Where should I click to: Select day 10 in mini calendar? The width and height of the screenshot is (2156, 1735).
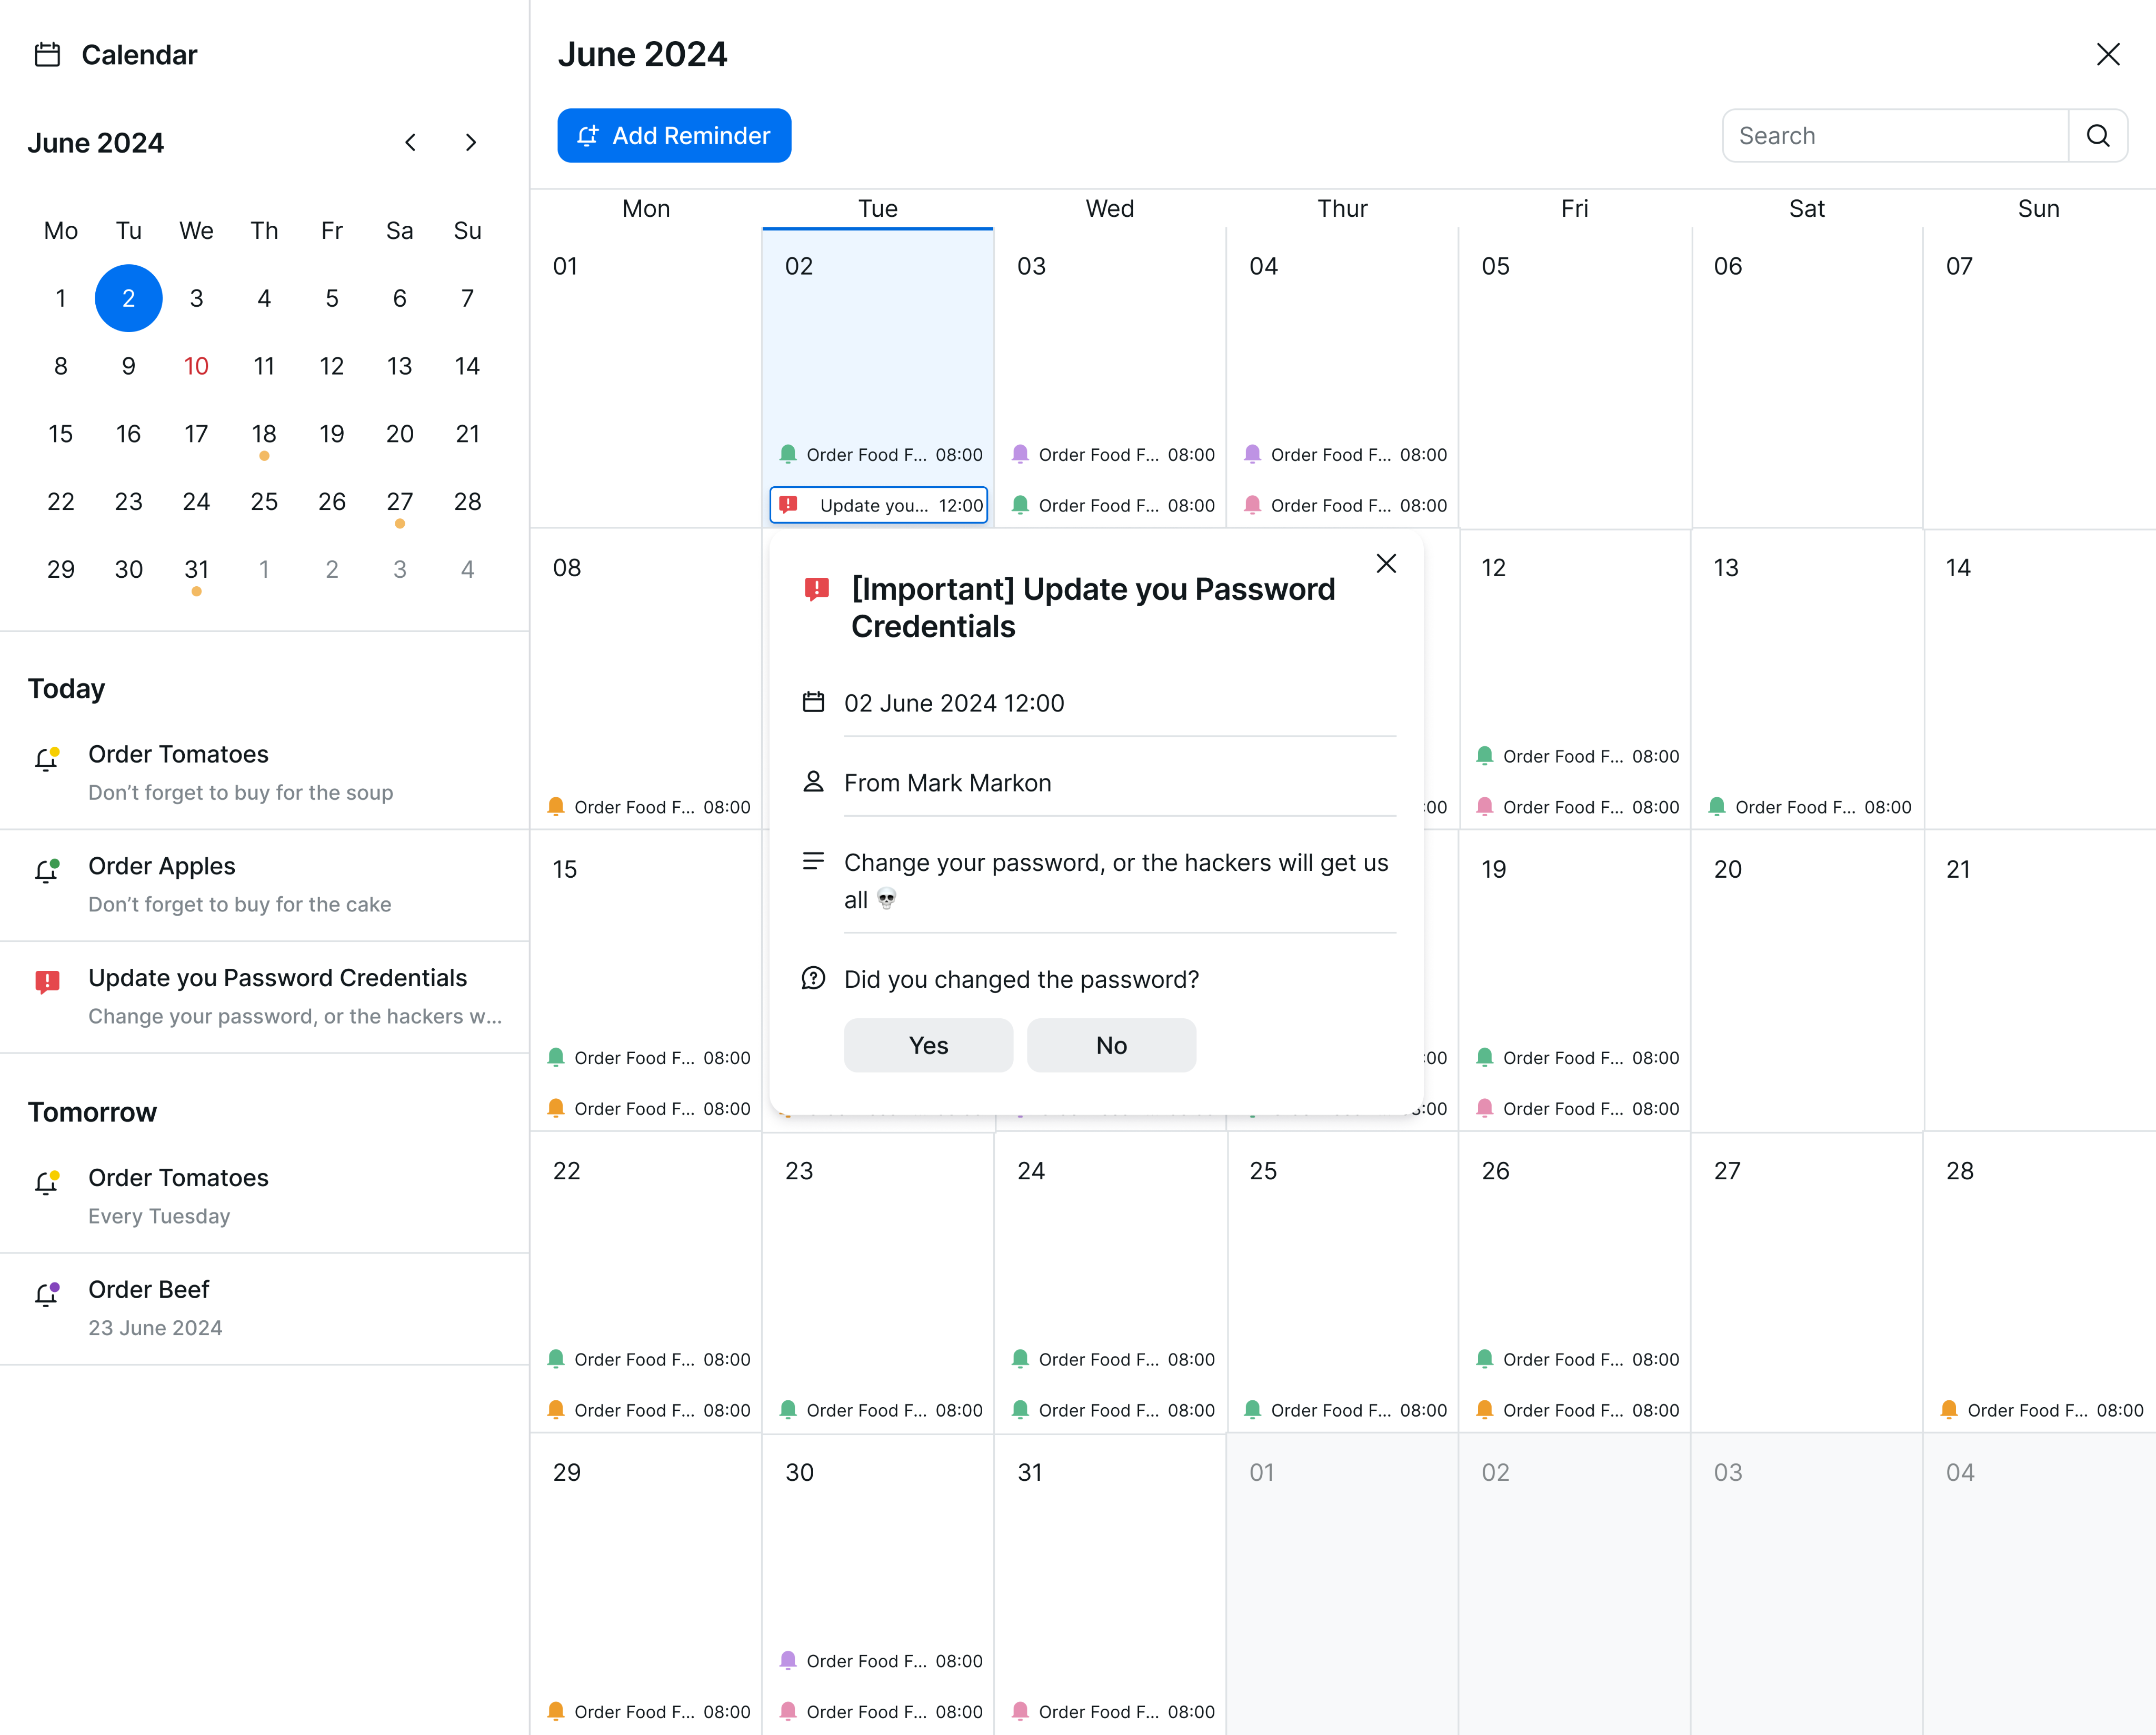(196, 366)
